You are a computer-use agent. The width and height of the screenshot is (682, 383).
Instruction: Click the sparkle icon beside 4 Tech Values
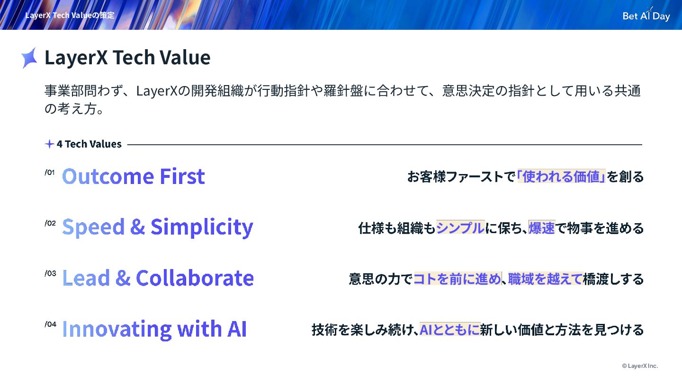pyautogui.click(x=49, y=144)
